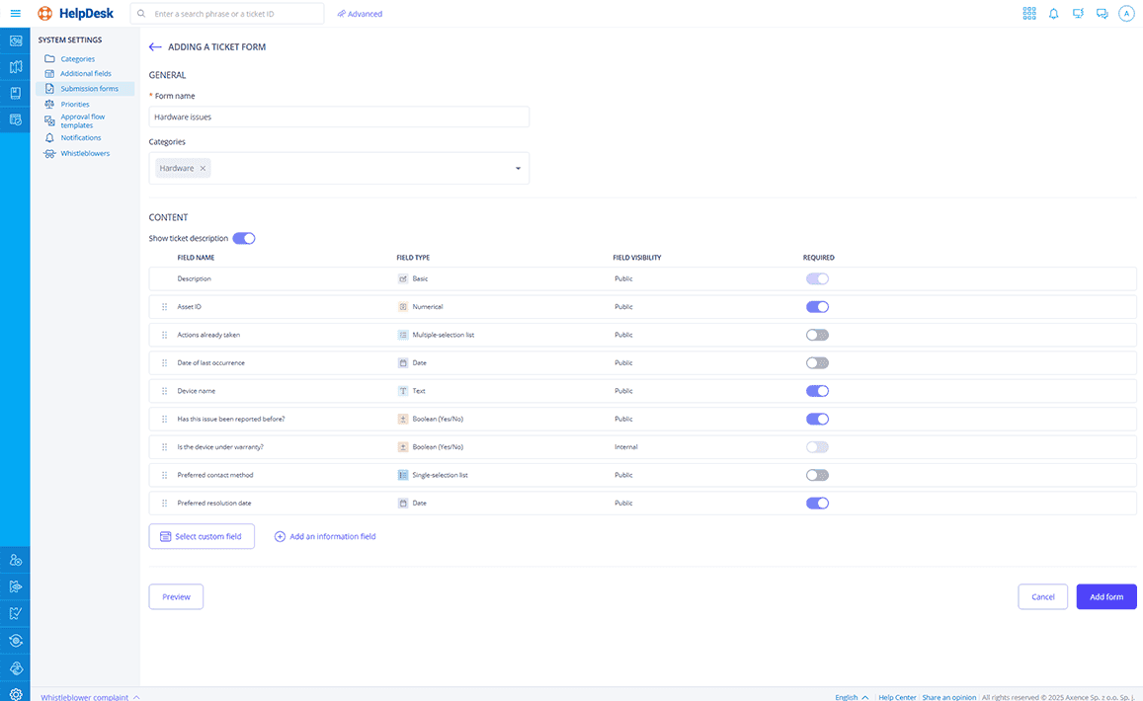Open the apps grid icon in top bar
Image resolution: width=1143 pixels, height=701 pixels.
point(1029,14)
